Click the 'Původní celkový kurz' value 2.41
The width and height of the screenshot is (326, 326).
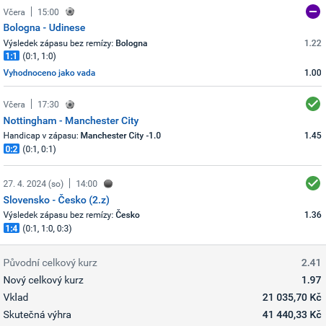[x=311, y=263]
